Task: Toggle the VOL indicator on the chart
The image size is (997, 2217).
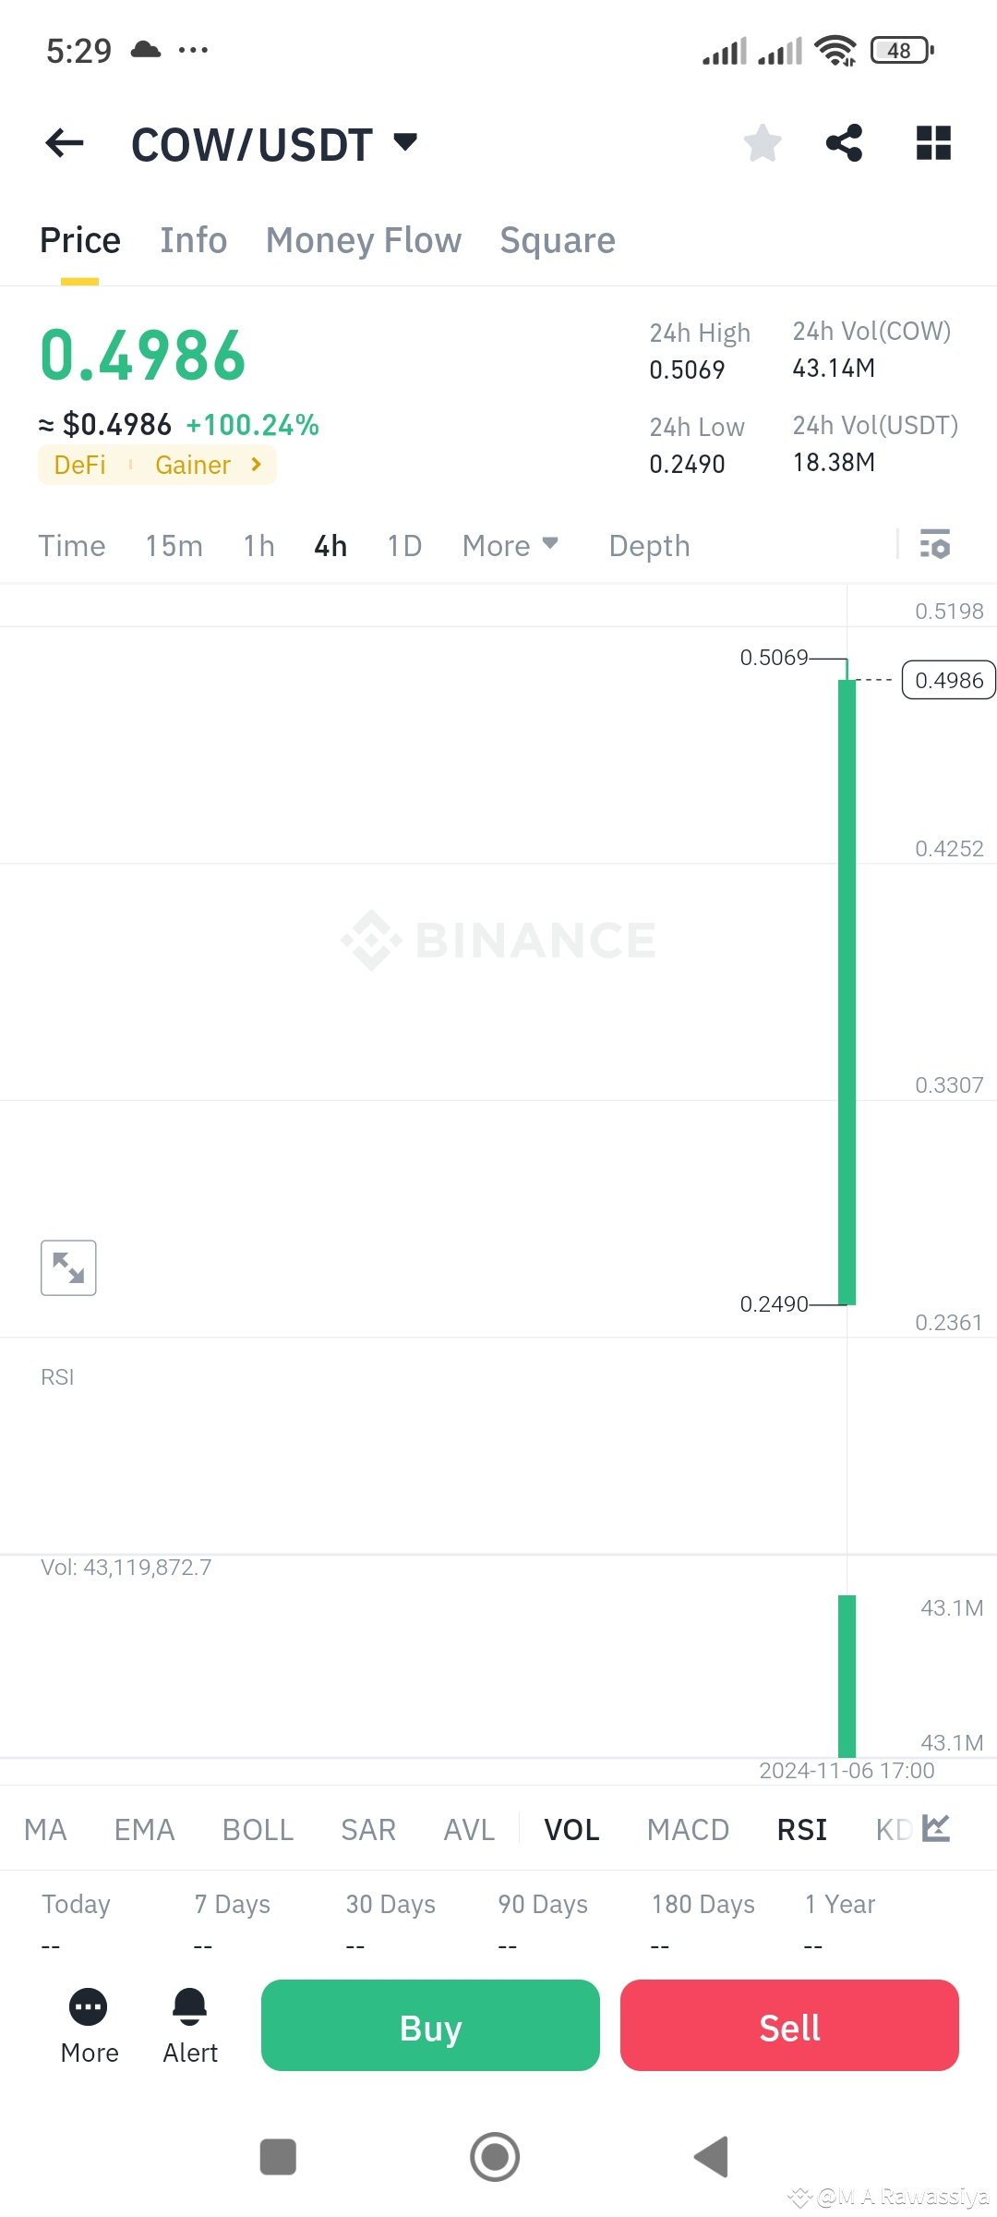Action: point(571,1829)
